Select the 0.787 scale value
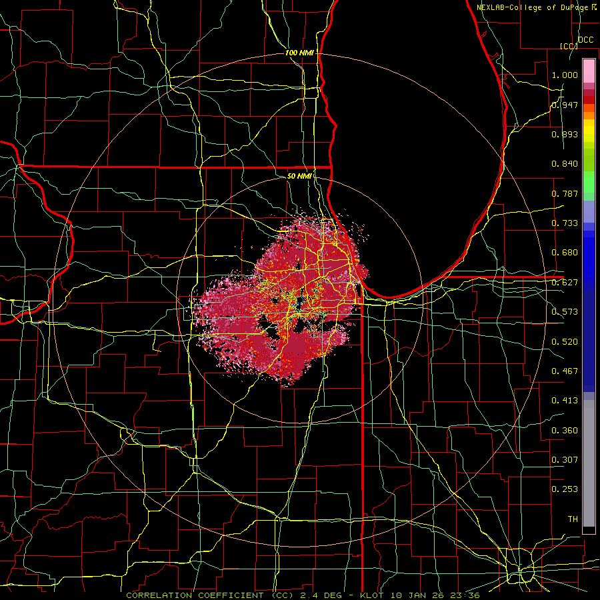The height and width of the screenshot is (600, 600). click(565, 193)
